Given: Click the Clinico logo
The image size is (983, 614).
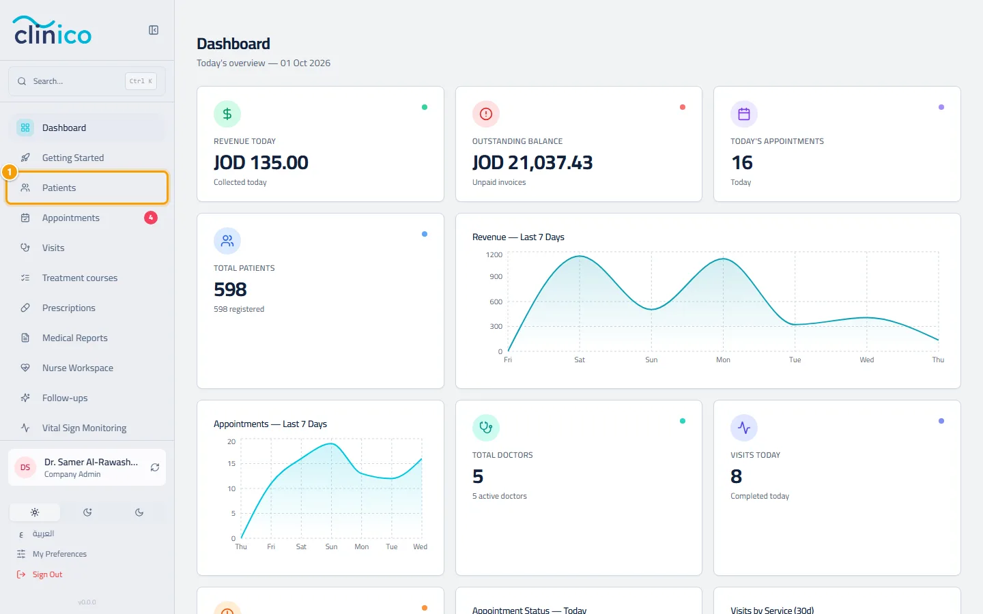Looking at the screenshot, I should click(x=53, y=31).
